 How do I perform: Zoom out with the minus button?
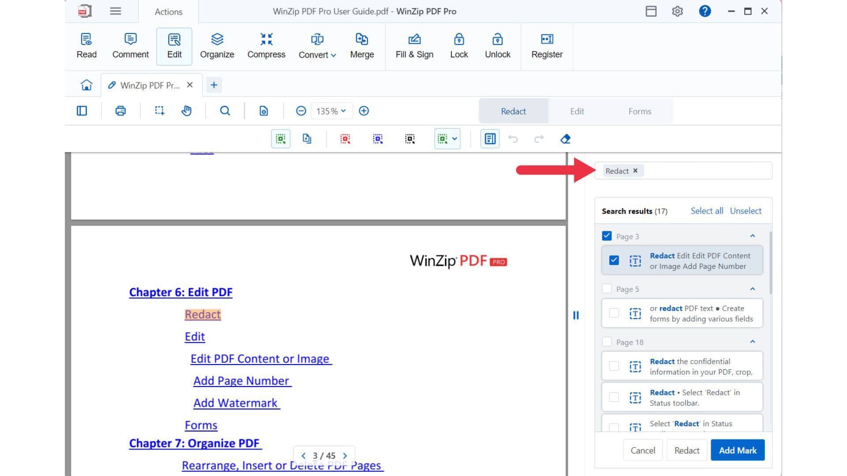301,111
